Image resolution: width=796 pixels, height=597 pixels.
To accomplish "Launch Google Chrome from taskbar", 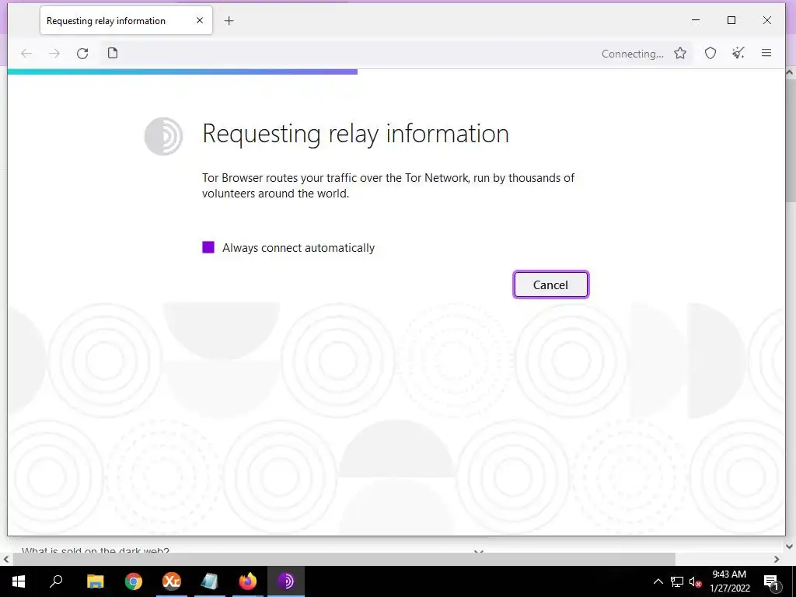I will pos(134,581).
